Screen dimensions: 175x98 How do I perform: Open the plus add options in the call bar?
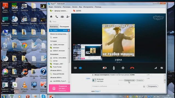click(123, 68)
